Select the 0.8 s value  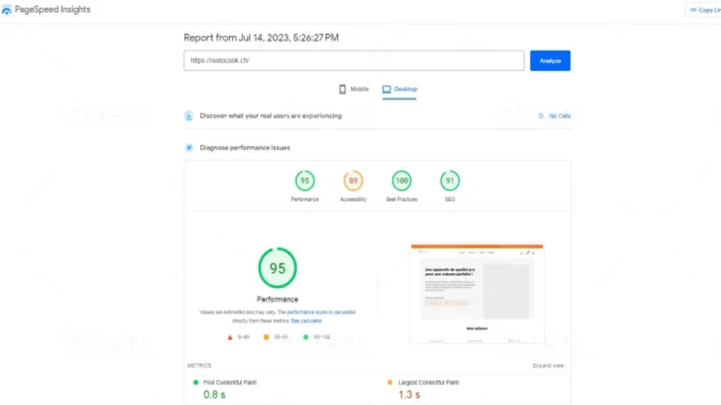[x=215, y=395]
